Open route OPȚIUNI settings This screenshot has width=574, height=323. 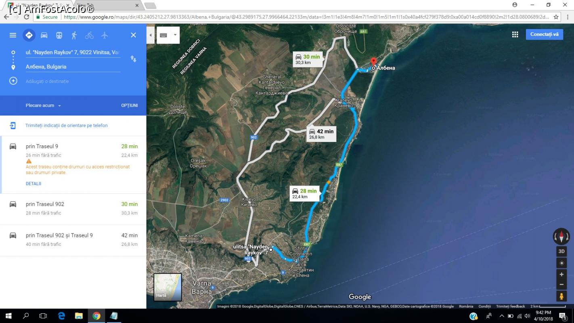pyautogui.click(x=130, y=105)
